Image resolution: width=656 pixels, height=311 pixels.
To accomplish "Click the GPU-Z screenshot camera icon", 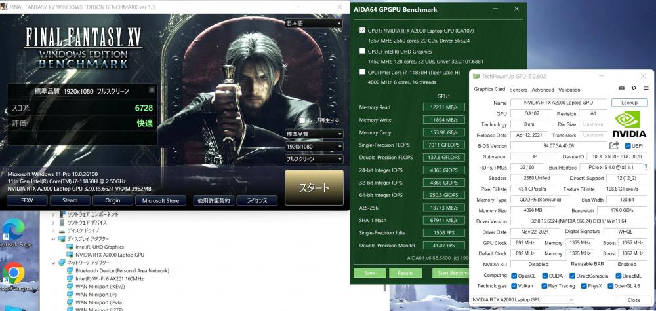I will (x=621, y=88).
